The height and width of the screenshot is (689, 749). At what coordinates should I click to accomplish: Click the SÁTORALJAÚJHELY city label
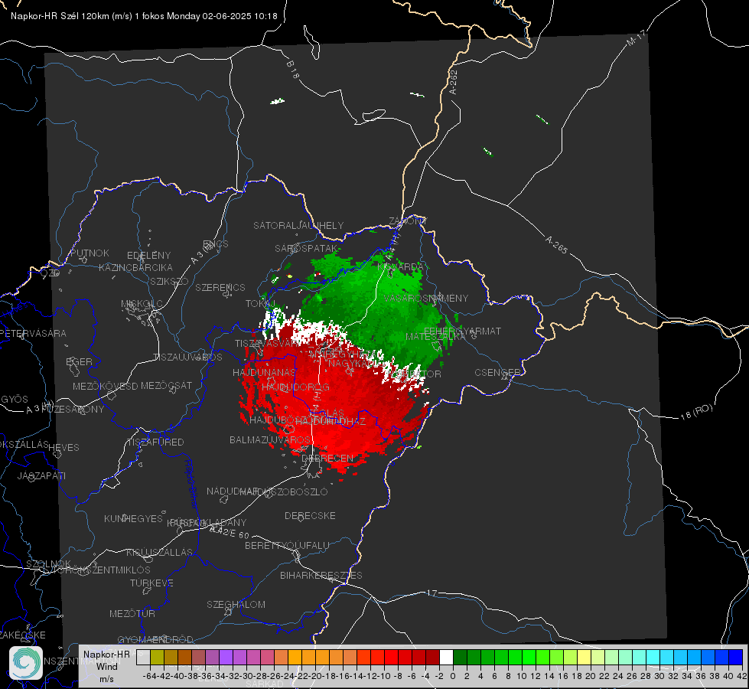tap(298, 225)
